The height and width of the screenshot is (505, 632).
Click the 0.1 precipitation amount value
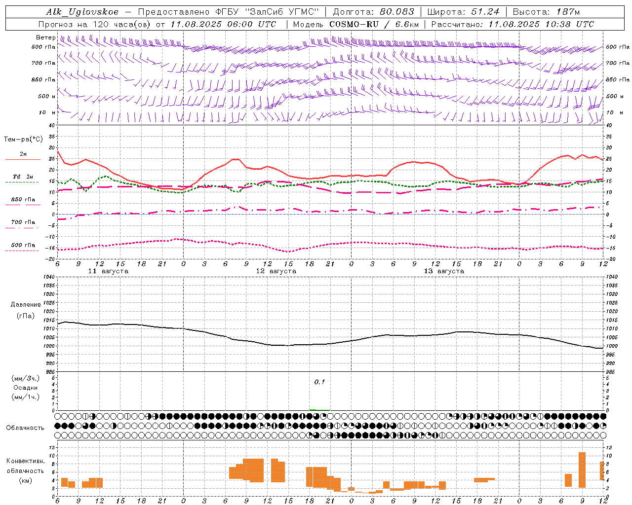pyautogui.click(x=319, y=382)
